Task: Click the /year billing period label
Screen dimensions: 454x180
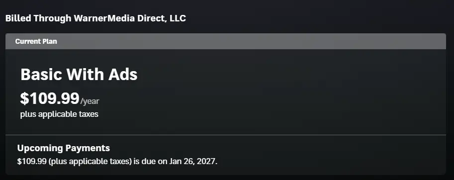Action: point(90,101)
